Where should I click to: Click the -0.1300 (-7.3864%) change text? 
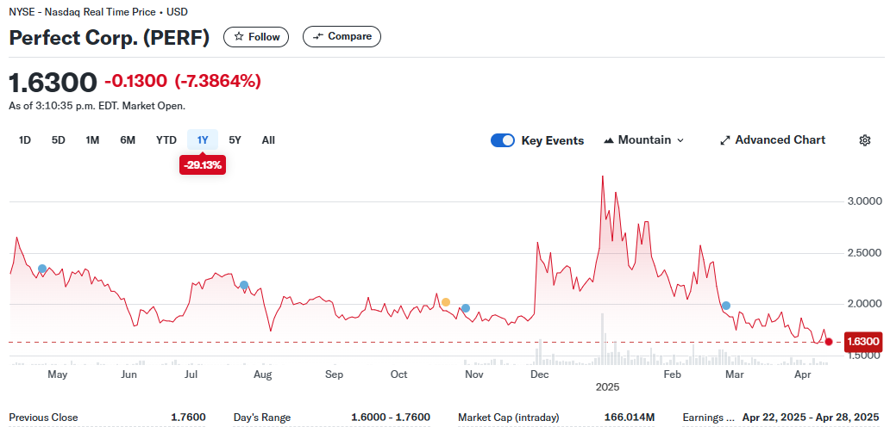[x=183, y=81]
